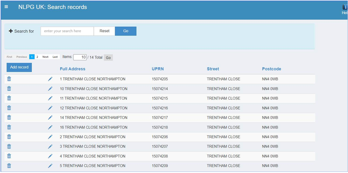Image resolution: width=348 pixels, height=173 pixels.
Task: Select UPRN 15074216 cell
Action: point(160,108)
